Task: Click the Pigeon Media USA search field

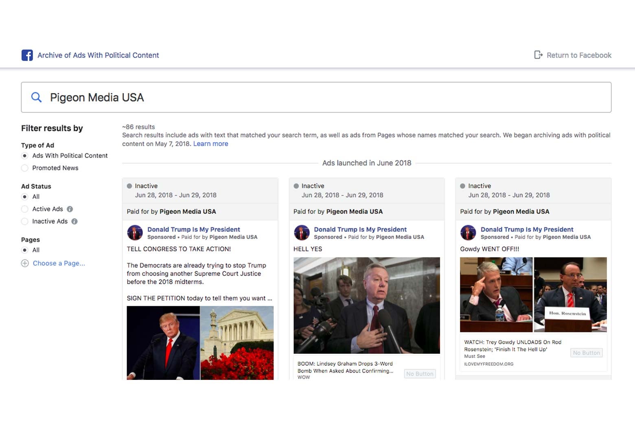Action: pos(316,97)
